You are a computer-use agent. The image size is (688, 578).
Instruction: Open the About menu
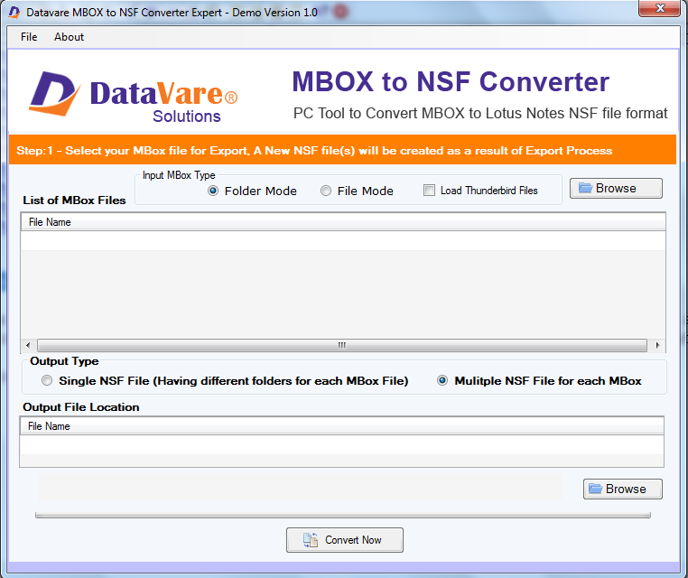69,37
